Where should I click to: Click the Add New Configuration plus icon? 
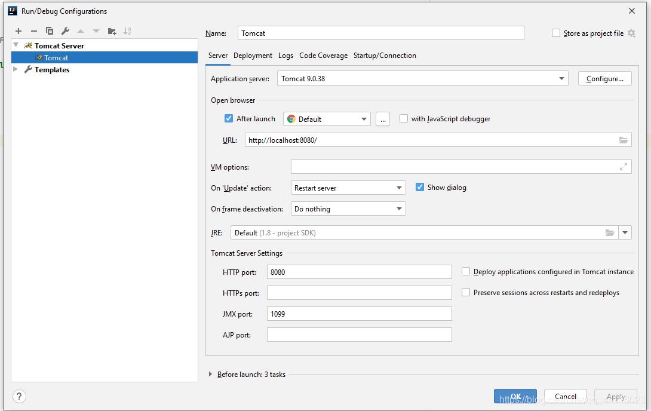pos(19,31)
